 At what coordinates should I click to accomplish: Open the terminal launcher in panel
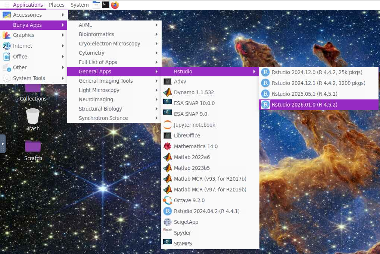tap(105, 4)
